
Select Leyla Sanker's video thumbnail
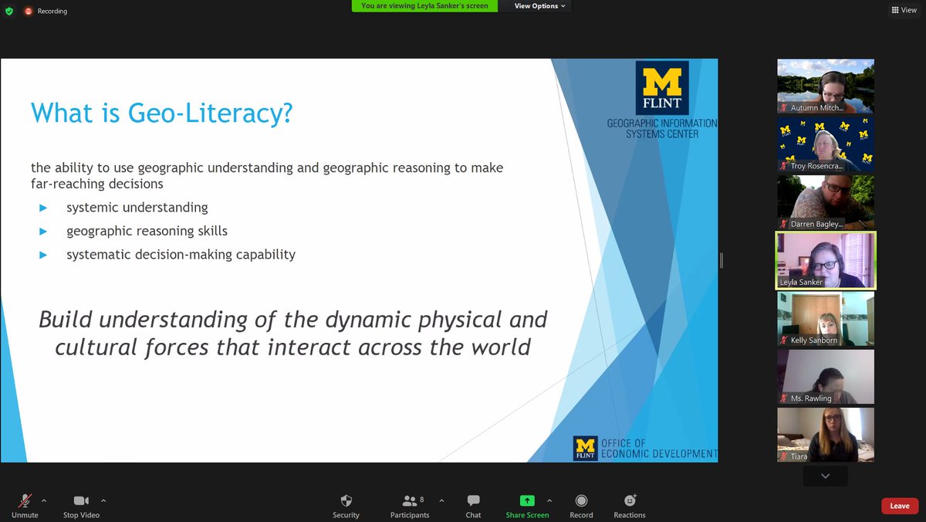pyautogui.click(x=825, y=260)
